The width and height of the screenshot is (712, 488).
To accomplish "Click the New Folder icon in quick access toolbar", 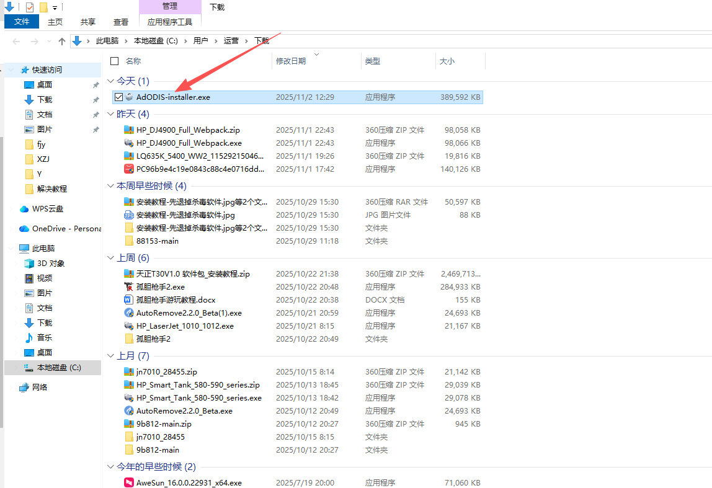I will point(43,7).
